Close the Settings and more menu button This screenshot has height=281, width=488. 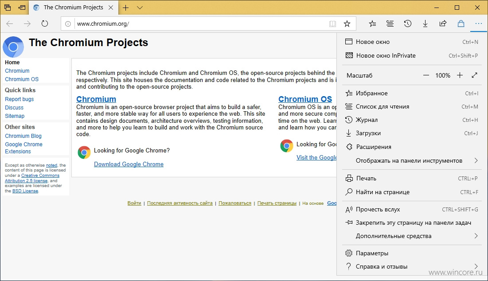pos(478,23)
